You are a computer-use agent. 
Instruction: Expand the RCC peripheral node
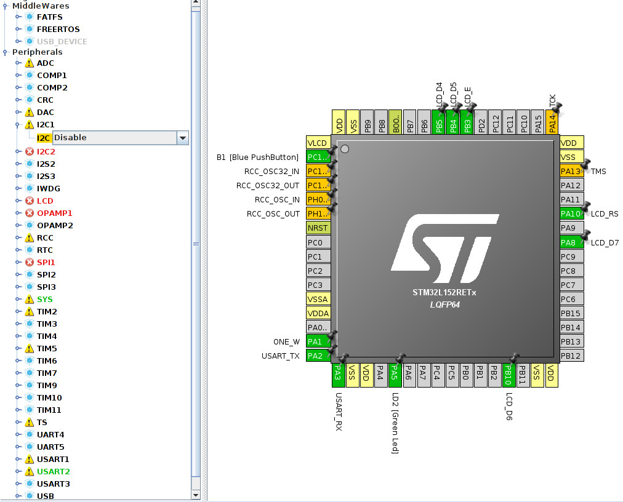(18, 238)
